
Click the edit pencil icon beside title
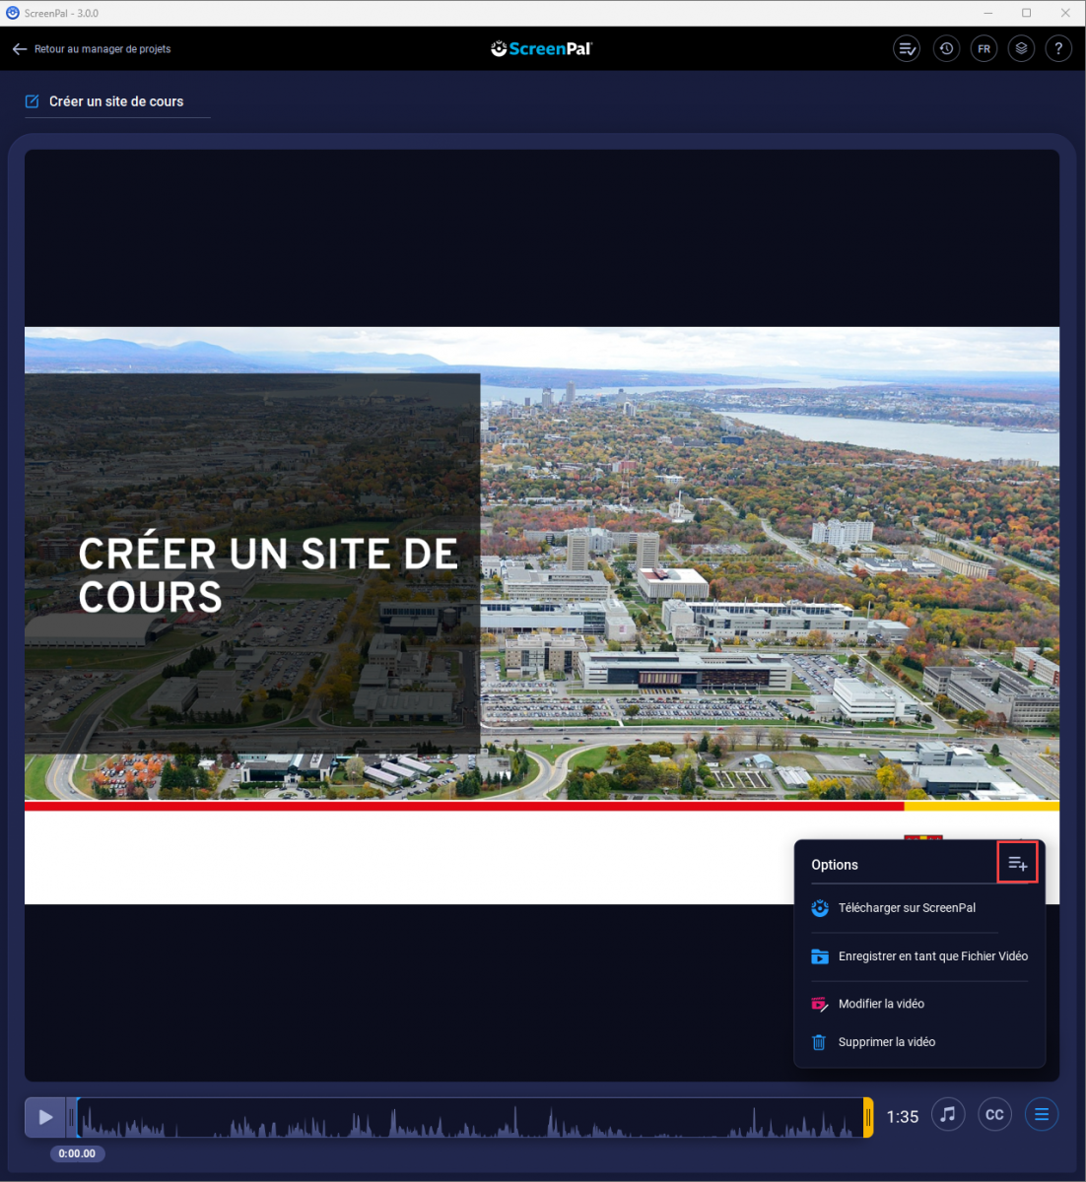tap(32, 101)
